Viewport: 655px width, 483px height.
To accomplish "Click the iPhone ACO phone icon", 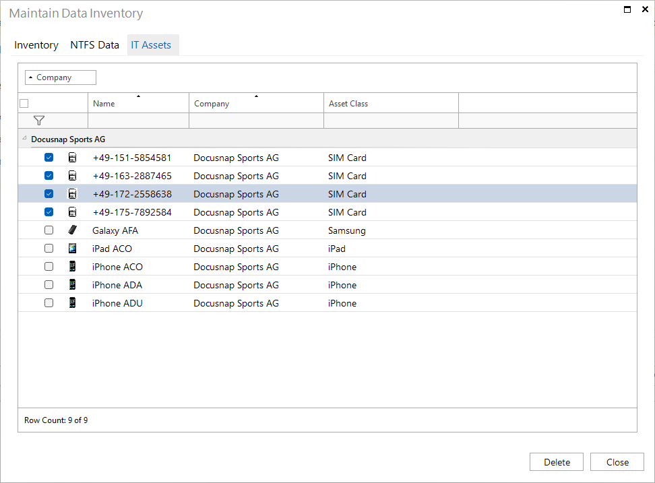I will click(x=72, y=266).
